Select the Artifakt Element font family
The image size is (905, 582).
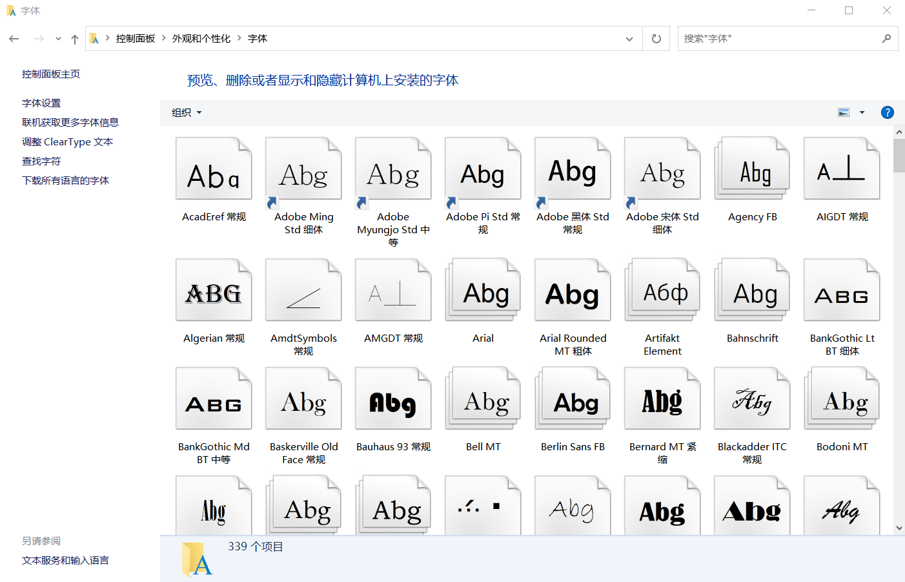click(x=662, y=307)
